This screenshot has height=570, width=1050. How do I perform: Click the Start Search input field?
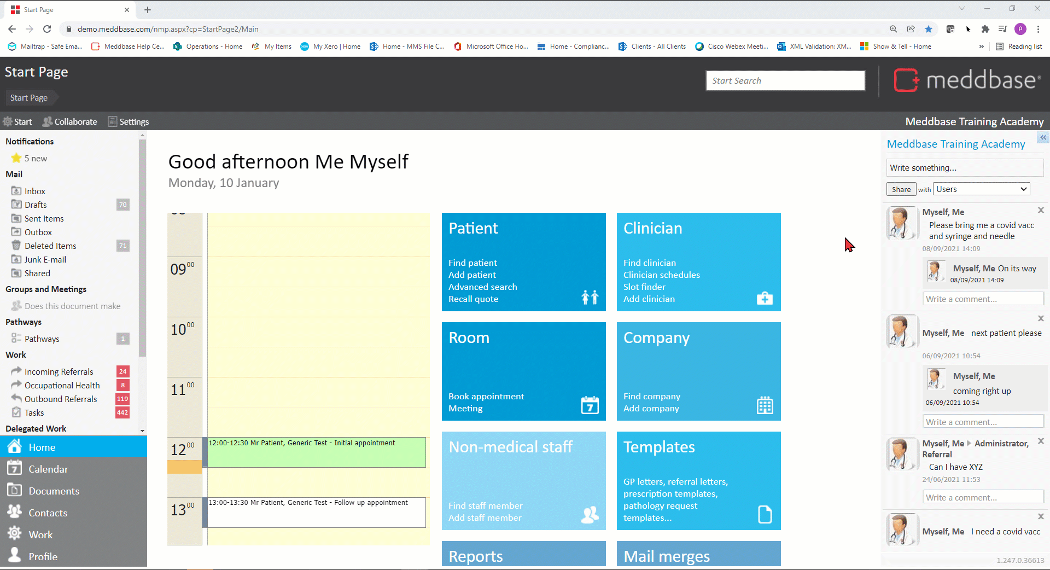point(785,81)
